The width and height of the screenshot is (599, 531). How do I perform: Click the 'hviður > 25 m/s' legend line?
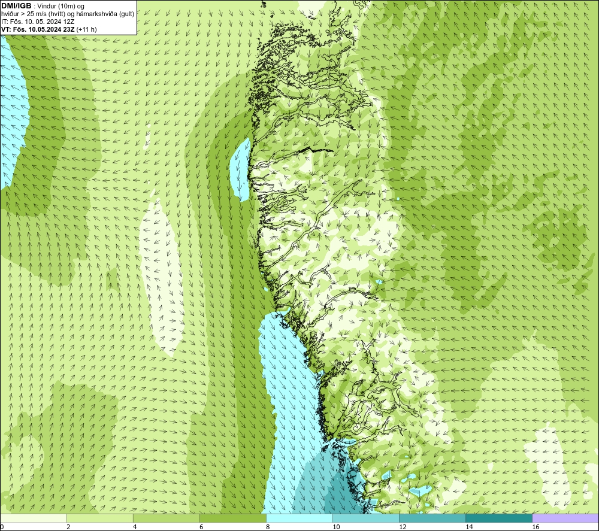[x=68, y=14]
